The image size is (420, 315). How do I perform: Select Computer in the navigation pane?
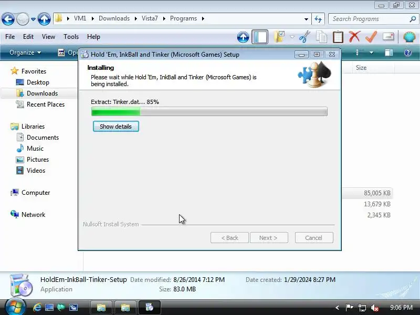click(35, 192)
